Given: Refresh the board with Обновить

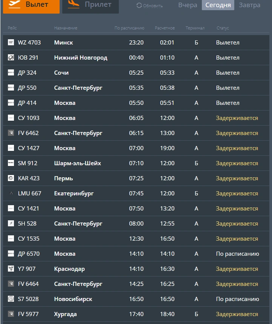Looking at the screenshot, I should point(150,6).
